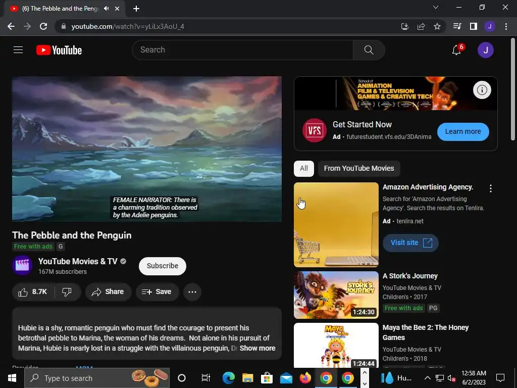Image resolution: width=517 pixels, height=388 pixels.
Task: Show hidden system tray icons
Action: [427, 378]
